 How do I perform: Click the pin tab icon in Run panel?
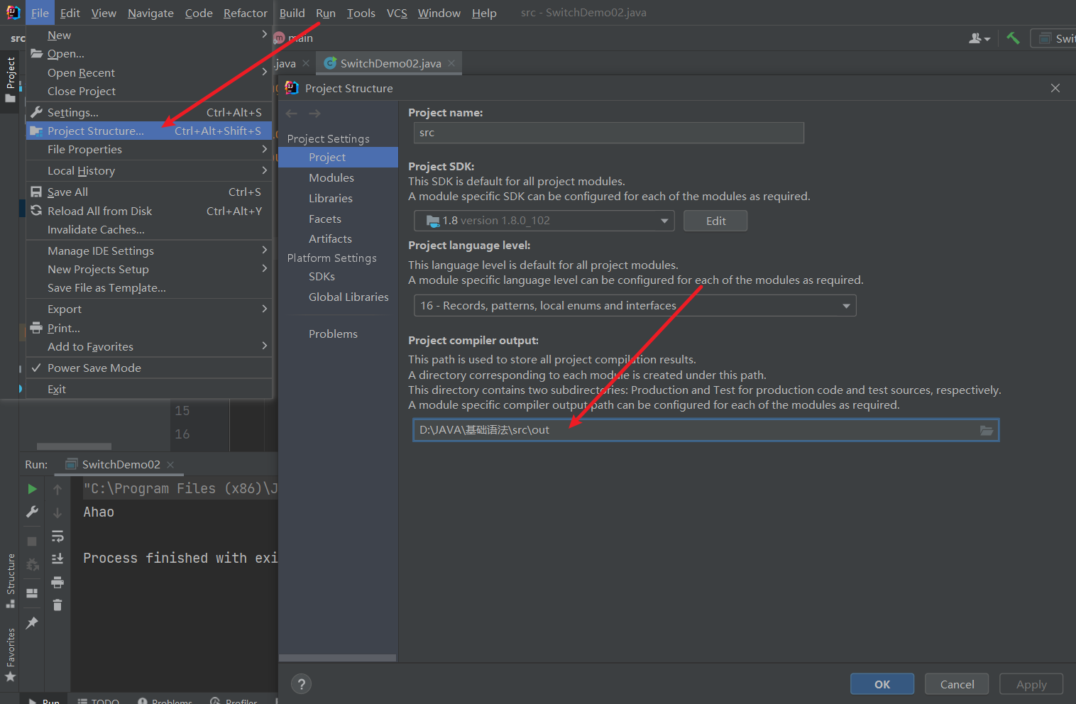(32, 623)
